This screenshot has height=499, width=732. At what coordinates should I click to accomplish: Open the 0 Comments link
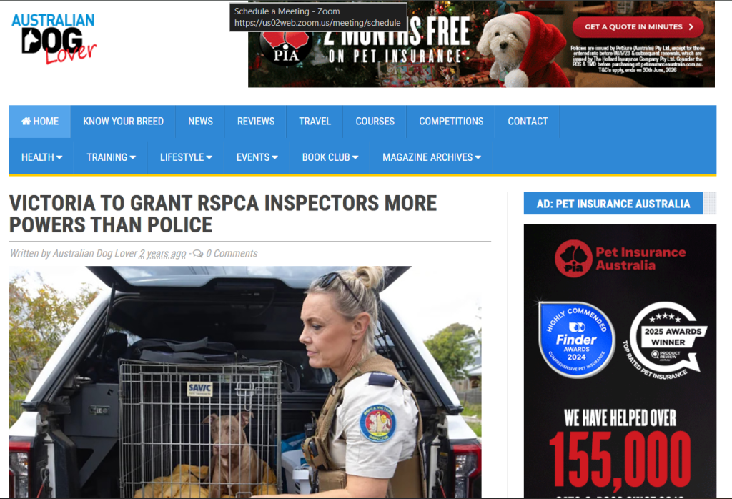tap(232, 254)
